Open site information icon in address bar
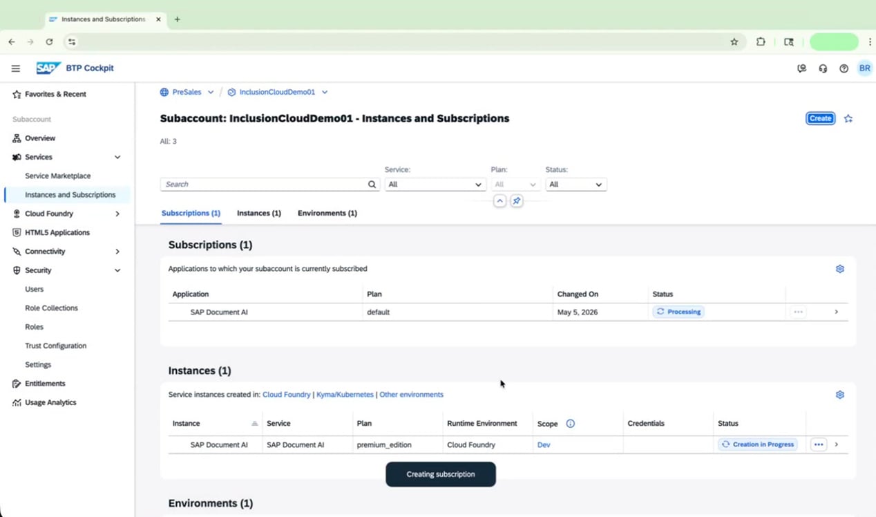Screen dimensions: 876x517 pyautogui.click(x=71, y=42)
